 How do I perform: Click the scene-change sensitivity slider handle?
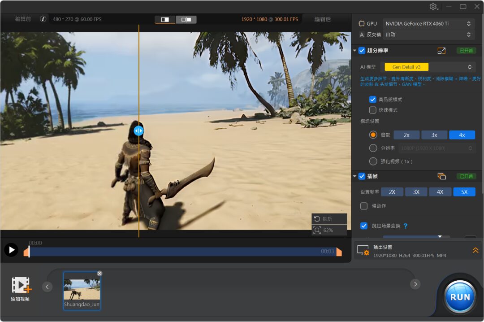[x=440, y=236]
